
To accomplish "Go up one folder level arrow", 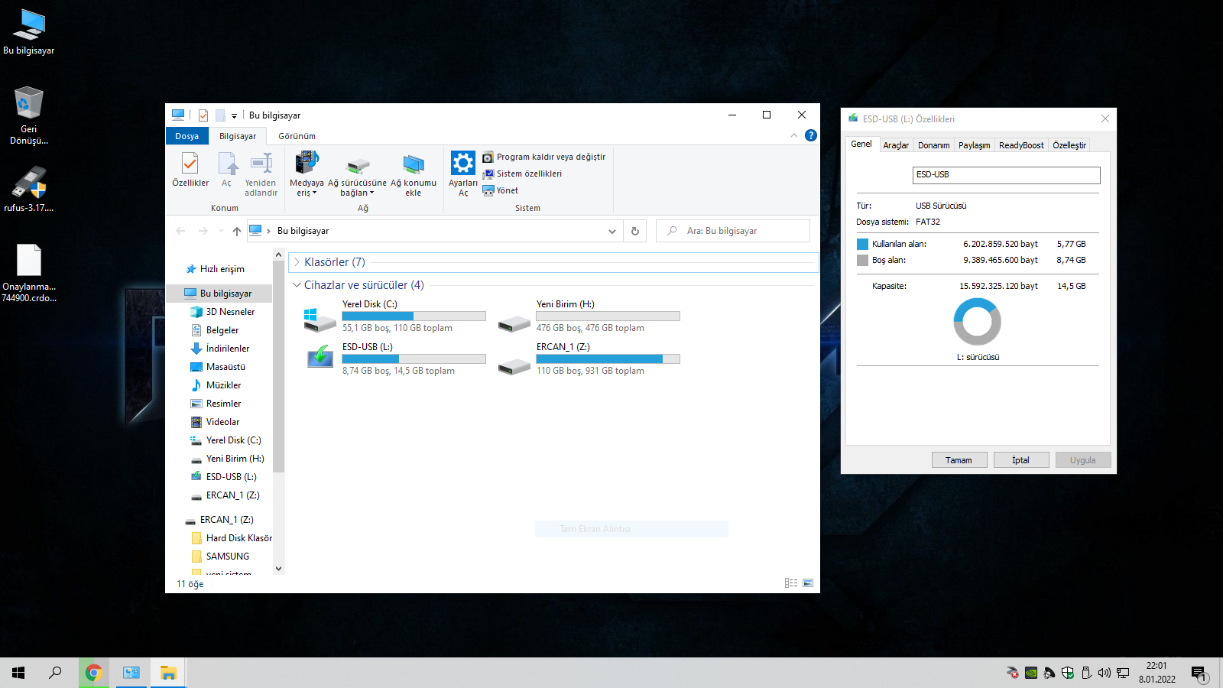I will click(237, 231).
